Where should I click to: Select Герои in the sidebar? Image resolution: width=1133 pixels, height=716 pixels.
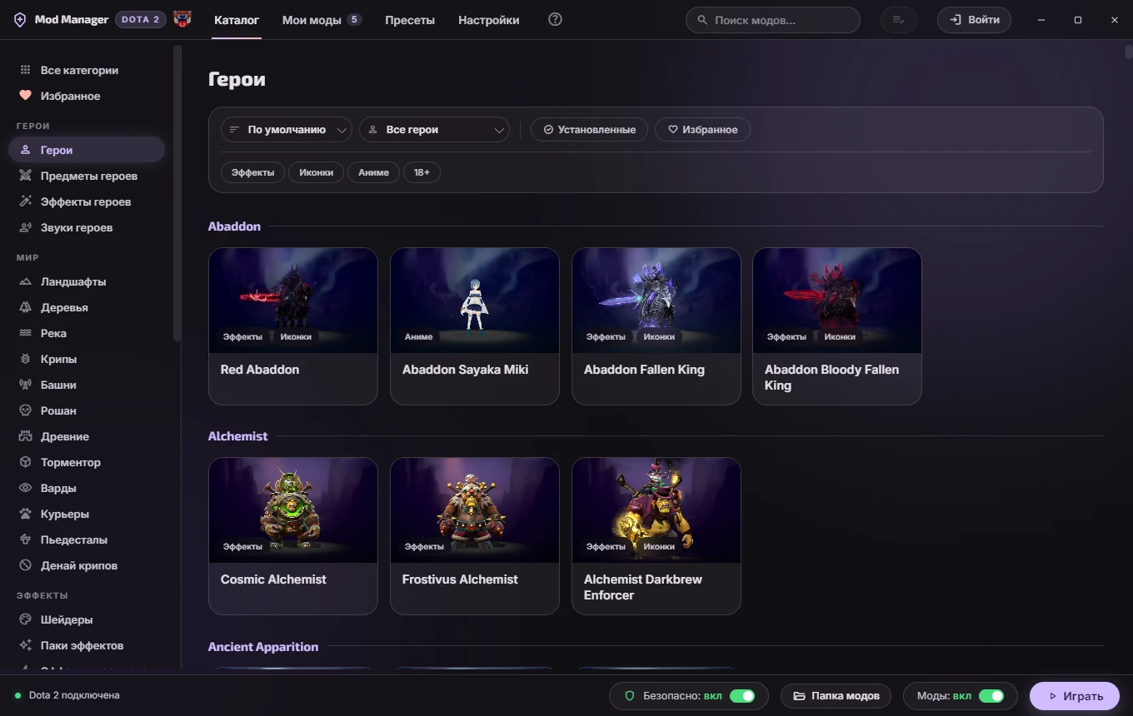[x=87, y=150]
